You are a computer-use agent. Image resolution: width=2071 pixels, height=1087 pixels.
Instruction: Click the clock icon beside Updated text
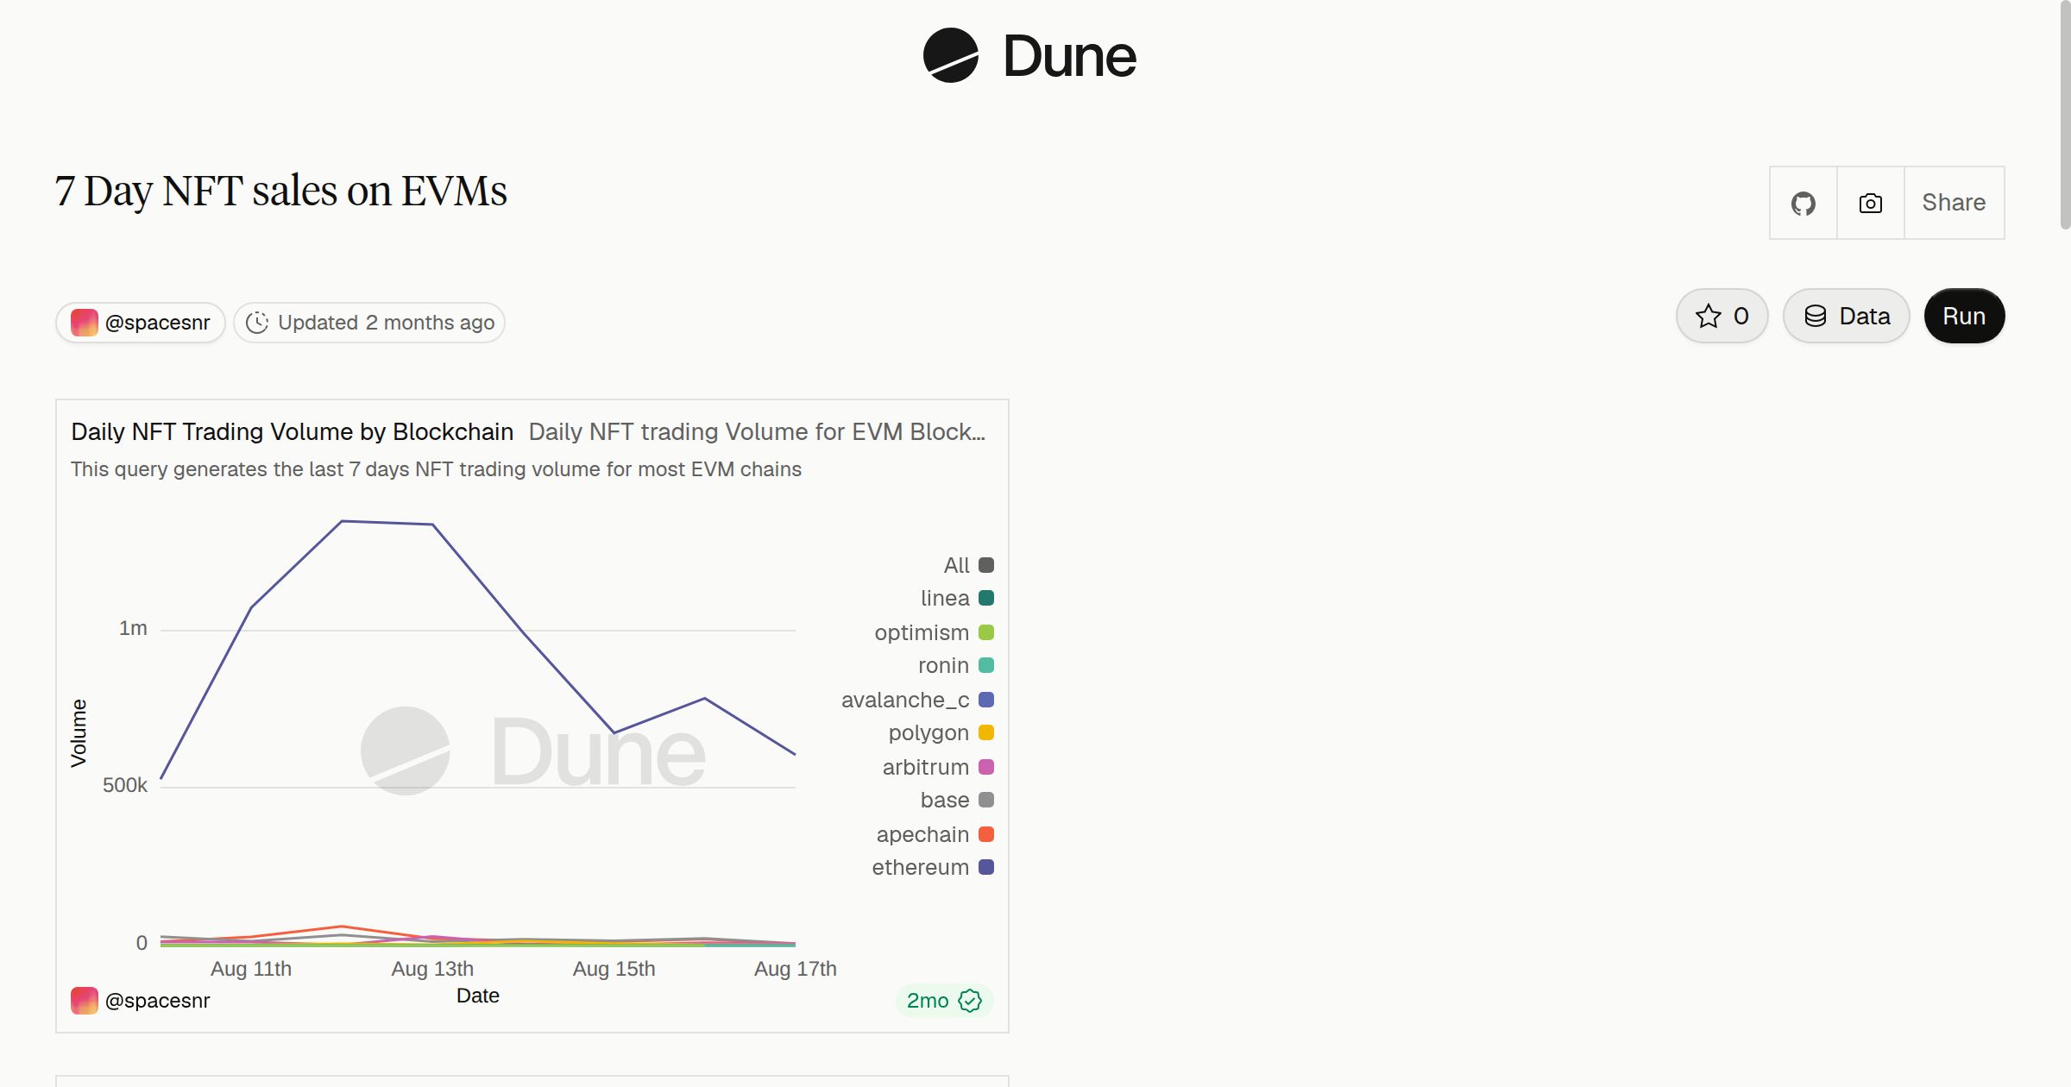point(257,323)
